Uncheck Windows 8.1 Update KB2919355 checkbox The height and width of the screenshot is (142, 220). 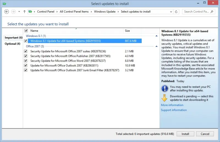(x=26, y=41)
